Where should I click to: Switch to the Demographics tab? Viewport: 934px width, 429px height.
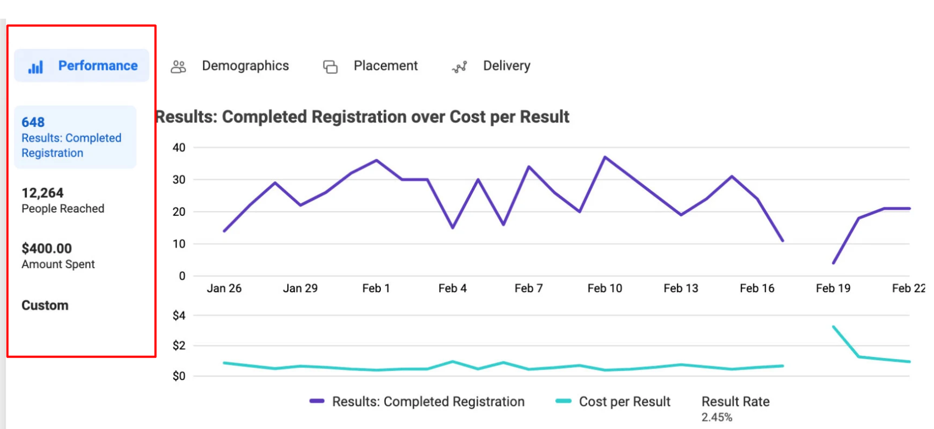click(245, 66)
